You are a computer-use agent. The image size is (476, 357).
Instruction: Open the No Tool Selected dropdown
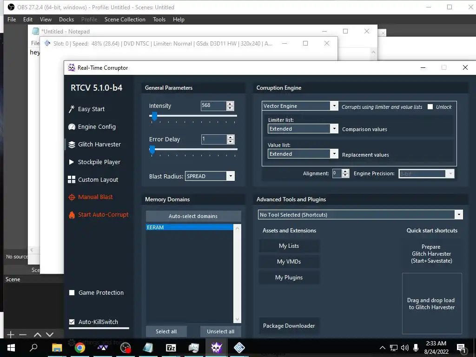tap(459, 215)
